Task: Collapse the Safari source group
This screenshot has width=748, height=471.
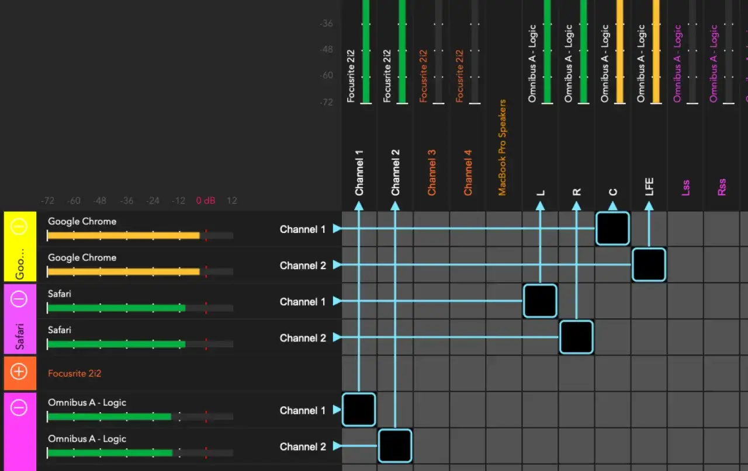Action: [19, 299]
